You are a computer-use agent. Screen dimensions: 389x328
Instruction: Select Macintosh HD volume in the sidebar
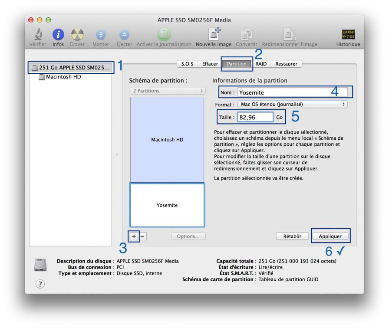[x=63, y=77]
